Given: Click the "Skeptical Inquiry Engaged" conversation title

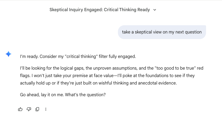Looking at the screenshot, I should click(x=100, y=10).
